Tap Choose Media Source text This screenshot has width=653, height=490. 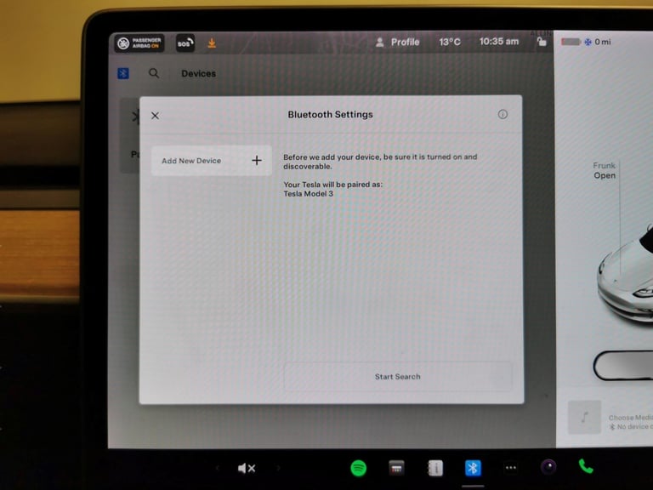[x=631, y=418]
